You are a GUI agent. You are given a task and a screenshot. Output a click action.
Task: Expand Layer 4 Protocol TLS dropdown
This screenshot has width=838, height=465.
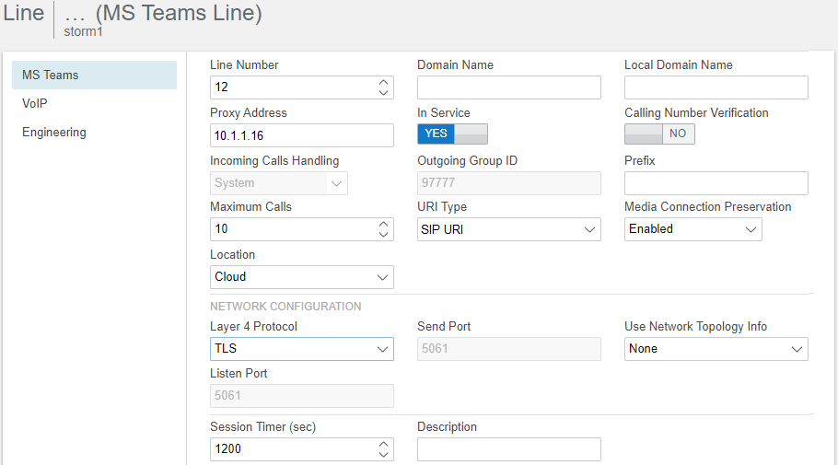click(302, 349)
